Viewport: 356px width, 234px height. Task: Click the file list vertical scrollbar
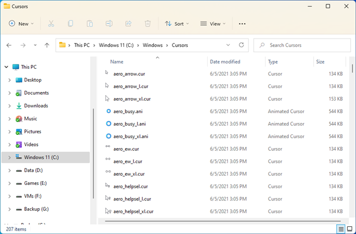click(352, 68)
